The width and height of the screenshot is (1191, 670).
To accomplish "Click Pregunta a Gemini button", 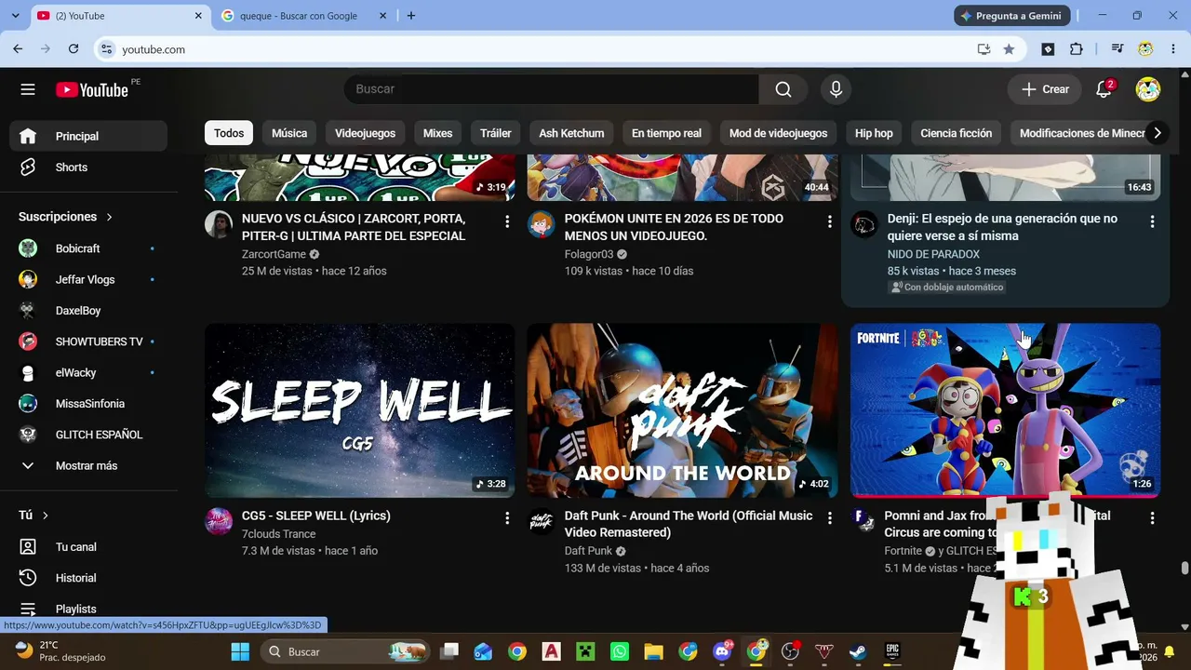I will pyautogui.click(x=1011, y=16).
